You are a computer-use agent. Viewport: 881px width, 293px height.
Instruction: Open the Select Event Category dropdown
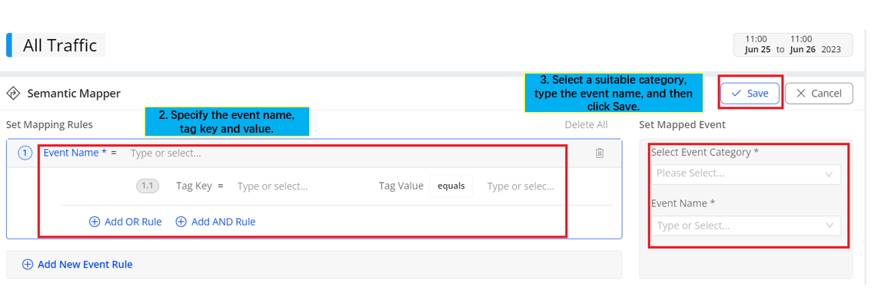(x=746, y=174)
